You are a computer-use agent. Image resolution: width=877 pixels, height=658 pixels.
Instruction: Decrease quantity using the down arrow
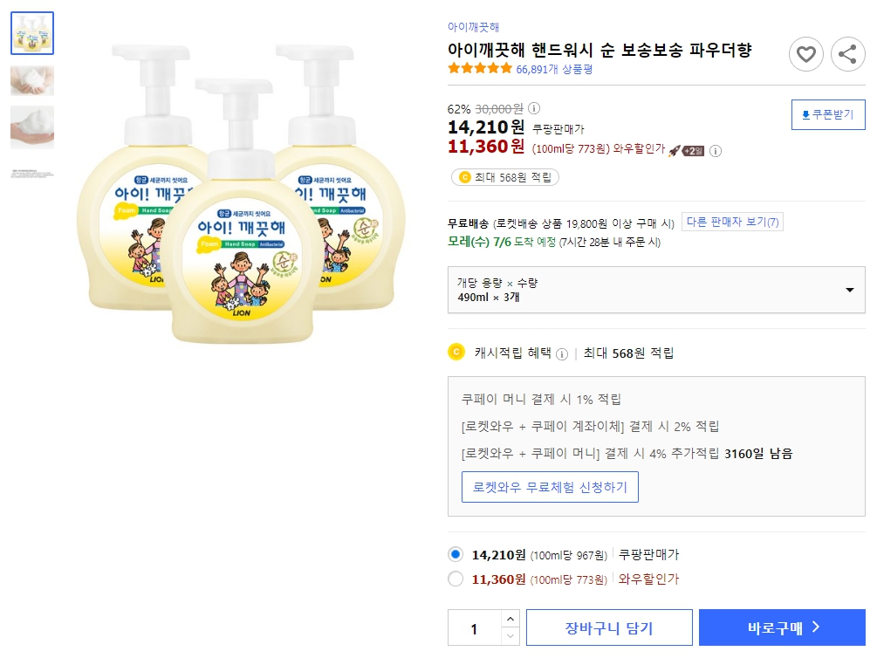pos(510,634)
